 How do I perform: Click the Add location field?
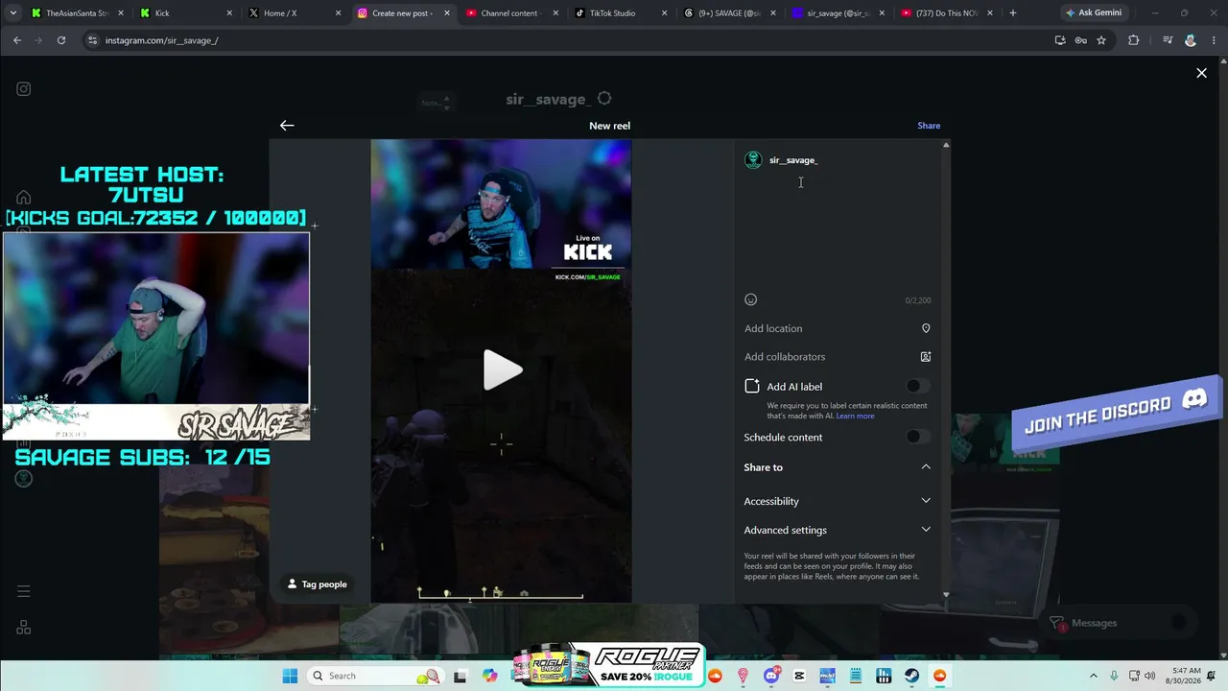[x=837, y=328]
